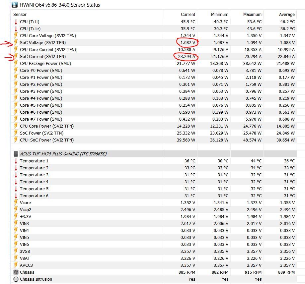Click thermometer icon beside Temperature 6
305x284 pixels.
pos(16,196)
